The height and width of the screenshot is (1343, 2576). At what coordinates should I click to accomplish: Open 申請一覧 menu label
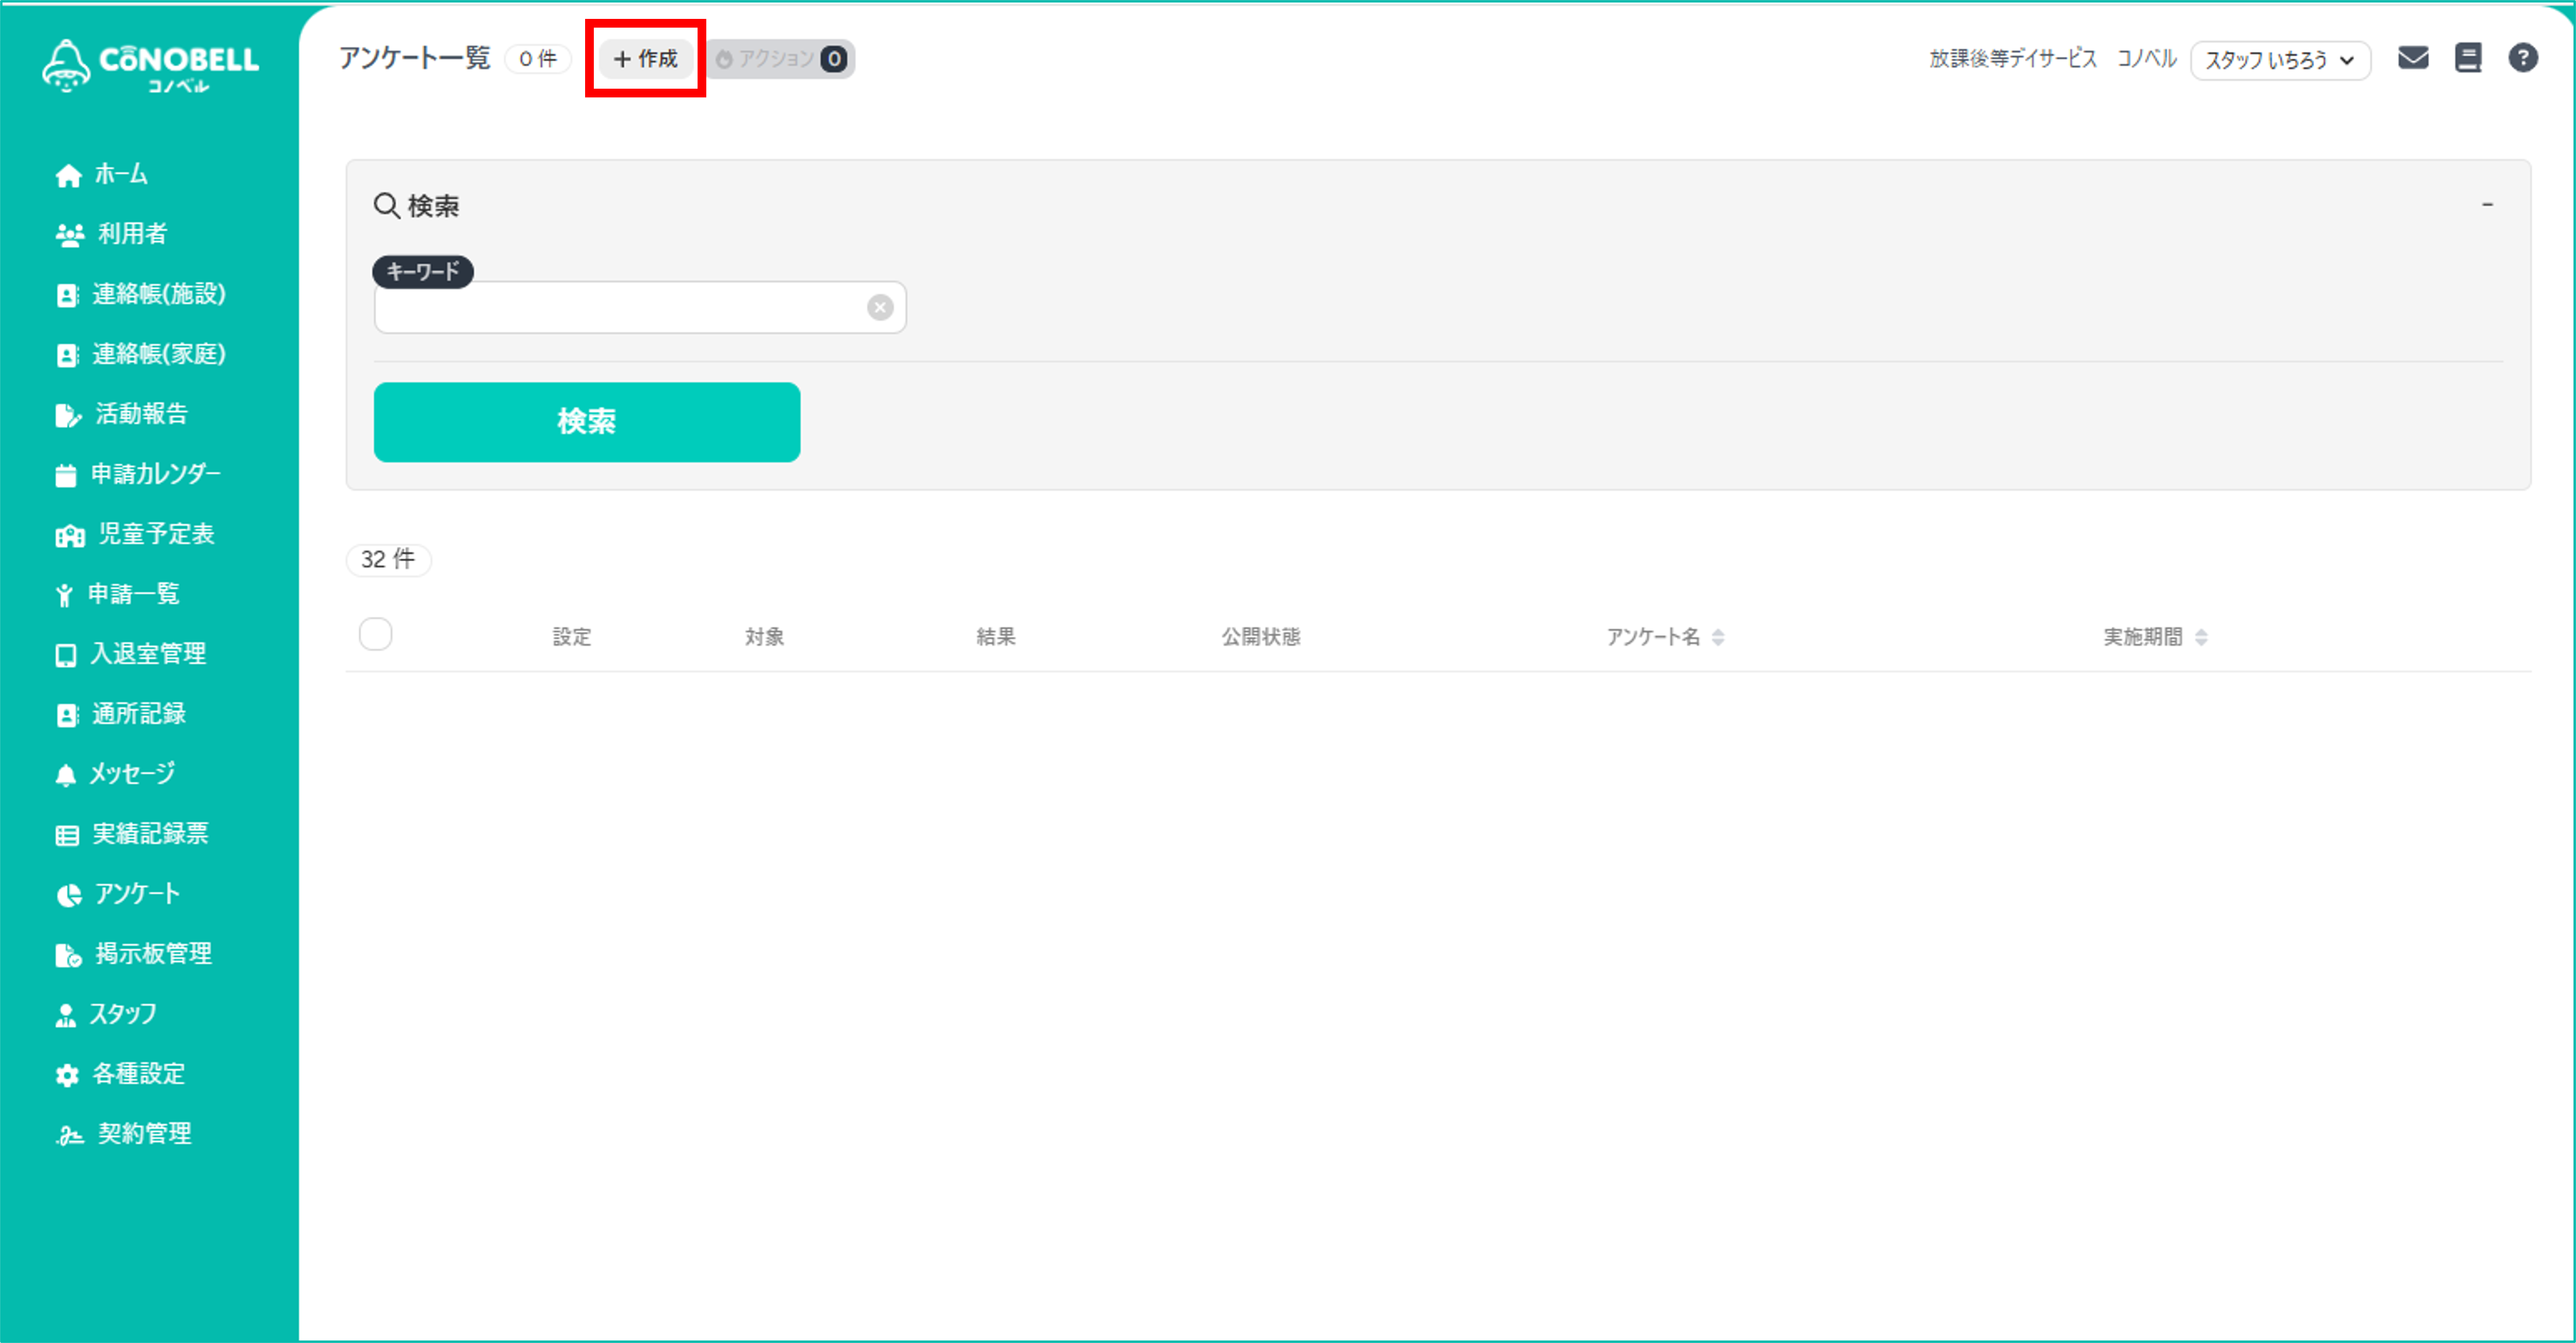(x=134, y=594)
